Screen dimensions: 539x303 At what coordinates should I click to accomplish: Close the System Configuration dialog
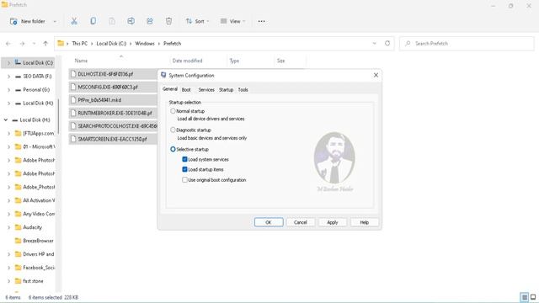376,75
